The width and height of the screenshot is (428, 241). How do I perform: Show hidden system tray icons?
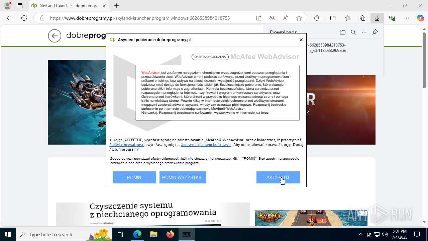pos(360,234)
